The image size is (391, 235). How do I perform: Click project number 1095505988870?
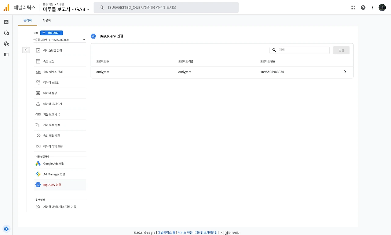coord(272,72)
